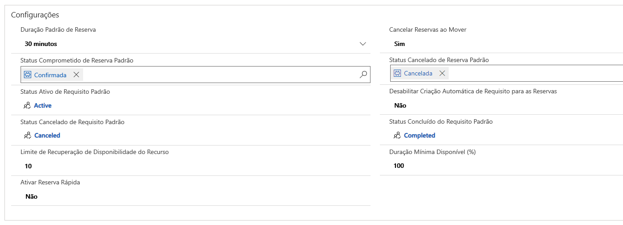Open the Duração Padrão de Reserva dropdown chevron
Screen dimensions: 623x225
tap(363, 44)
